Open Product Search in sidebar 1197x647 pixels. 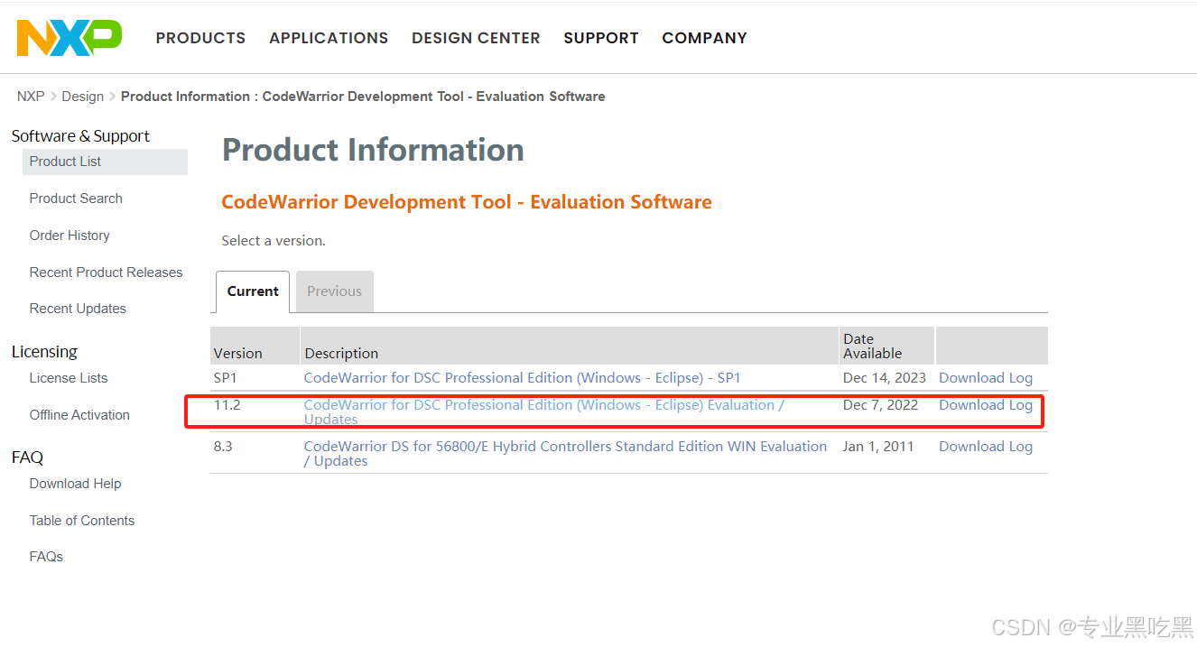point(76,199)
